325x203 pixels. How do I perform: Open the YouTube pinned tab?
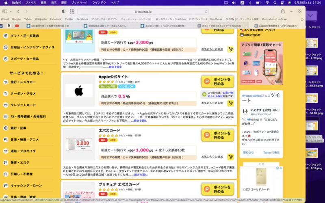coord(17,26)
